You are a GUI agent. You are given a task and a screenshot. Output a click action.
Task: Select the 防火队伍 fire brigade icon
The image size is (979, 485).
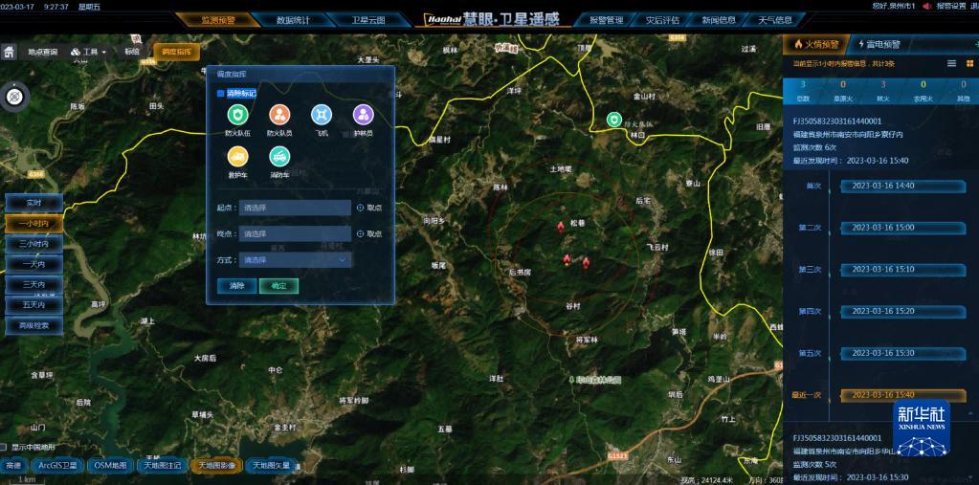[x=237, y=115]
